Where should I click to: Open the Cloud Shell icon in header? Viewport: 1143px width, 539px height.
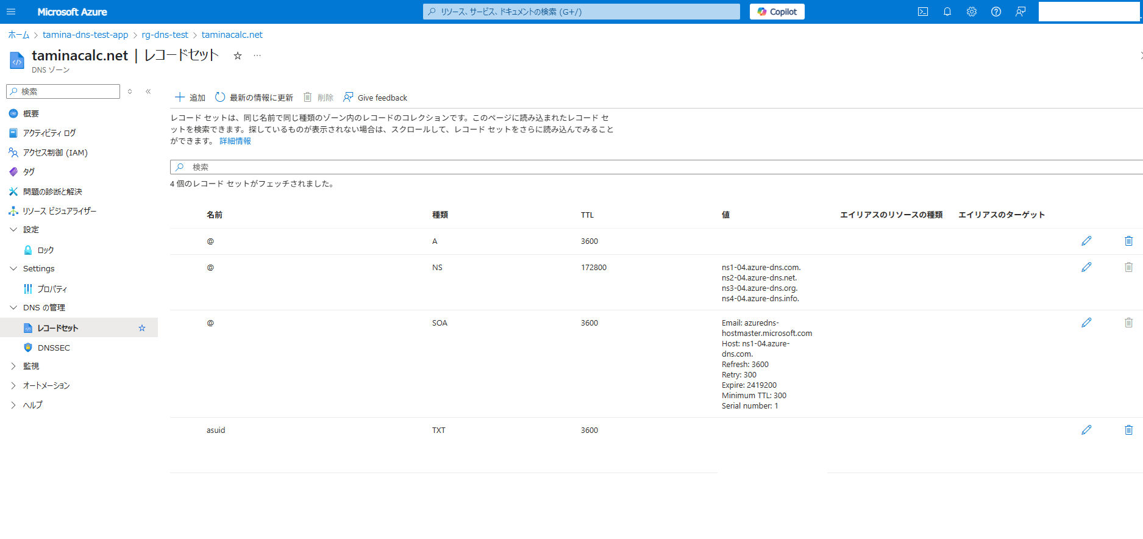(923, 12)
